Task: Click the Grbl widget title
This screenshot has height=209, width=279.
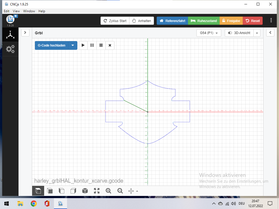Action: click(39, 33)
